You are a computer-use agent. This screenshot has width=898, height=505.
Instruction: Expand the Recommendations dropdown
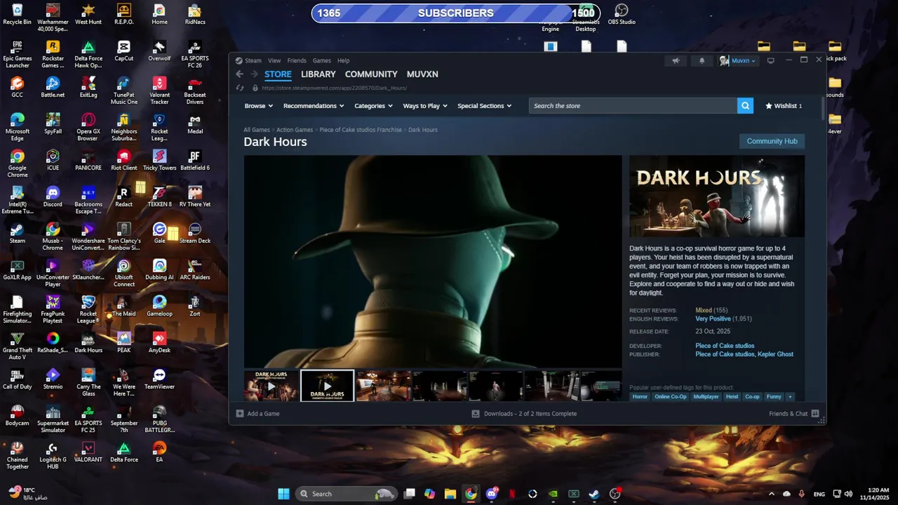tap(314, 106)
